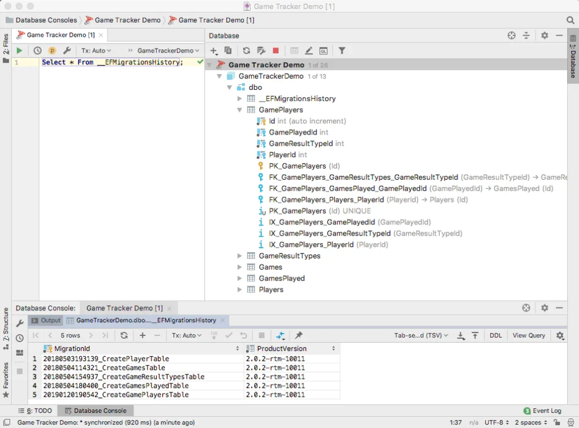Image resolution: width=579 pixels, height=428 pixels.
Task: Run the query with green Execute arrow
Action: coord(20,50)
